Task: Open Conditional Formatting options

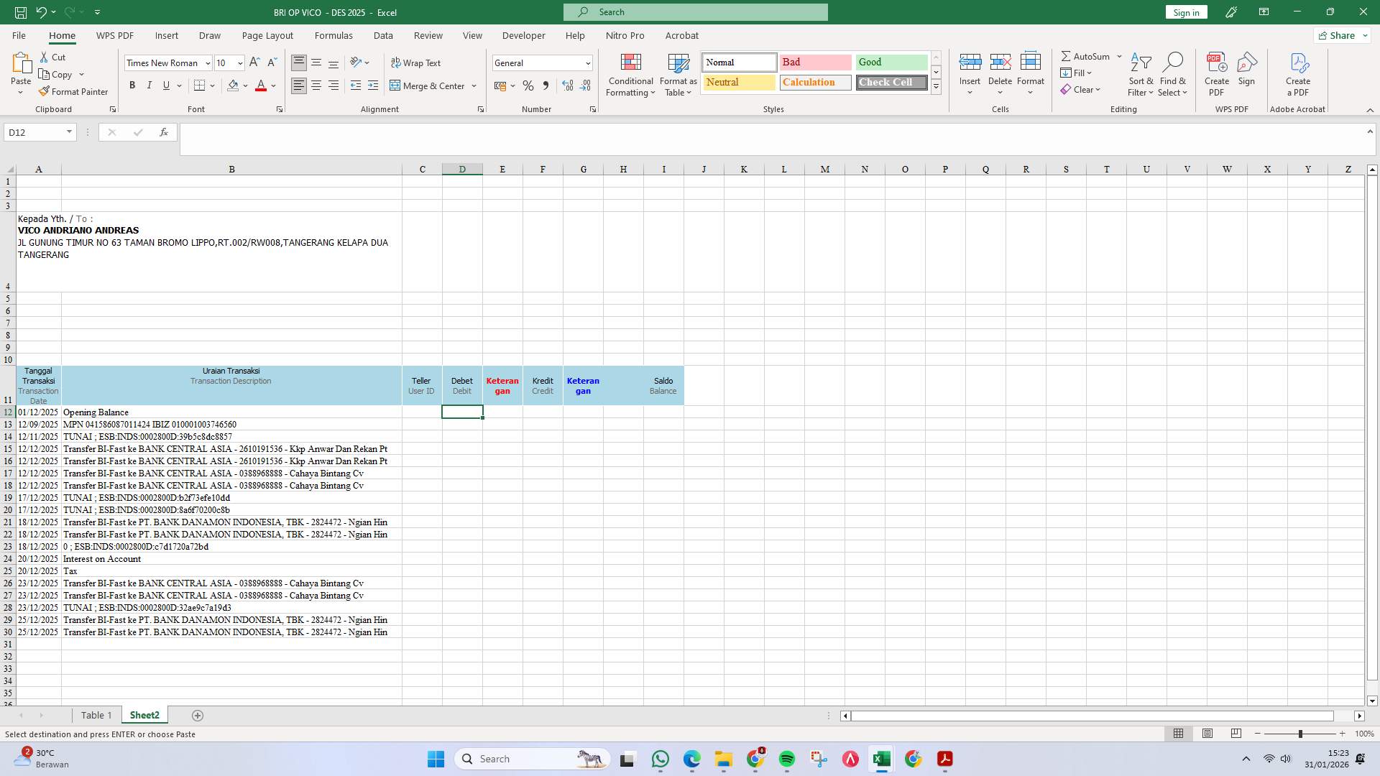Action: tap(630, 74)
